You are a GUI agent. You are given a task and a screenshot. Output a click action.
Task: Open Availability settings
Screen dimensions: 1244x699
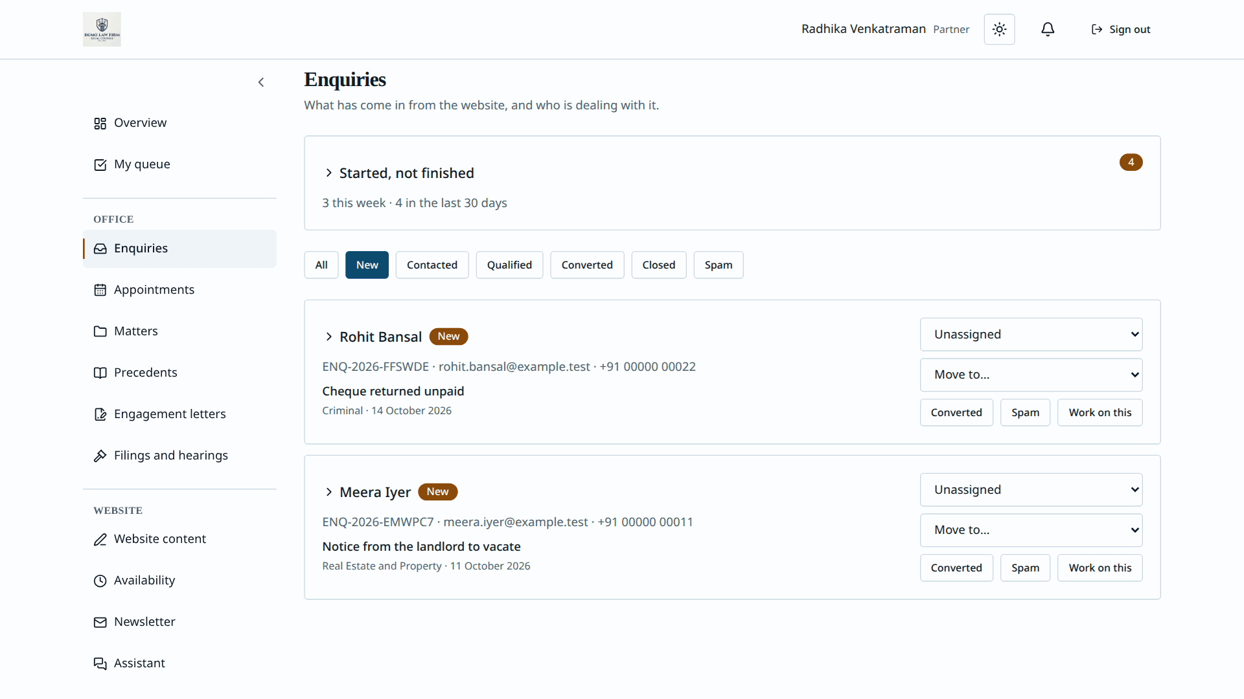point(179,581)
